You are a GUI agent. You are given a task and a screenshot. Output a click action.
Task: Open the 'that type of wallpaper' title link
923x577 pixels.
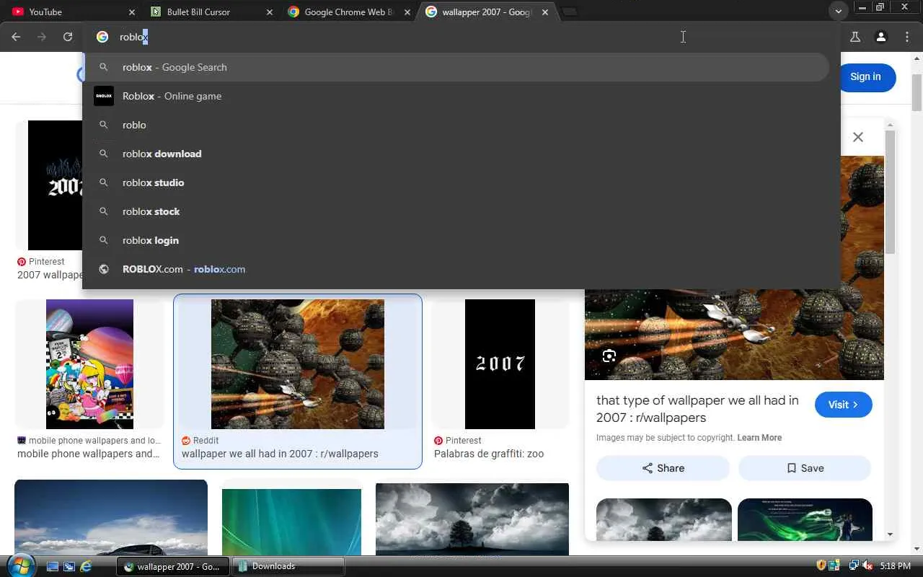[697, 409]
